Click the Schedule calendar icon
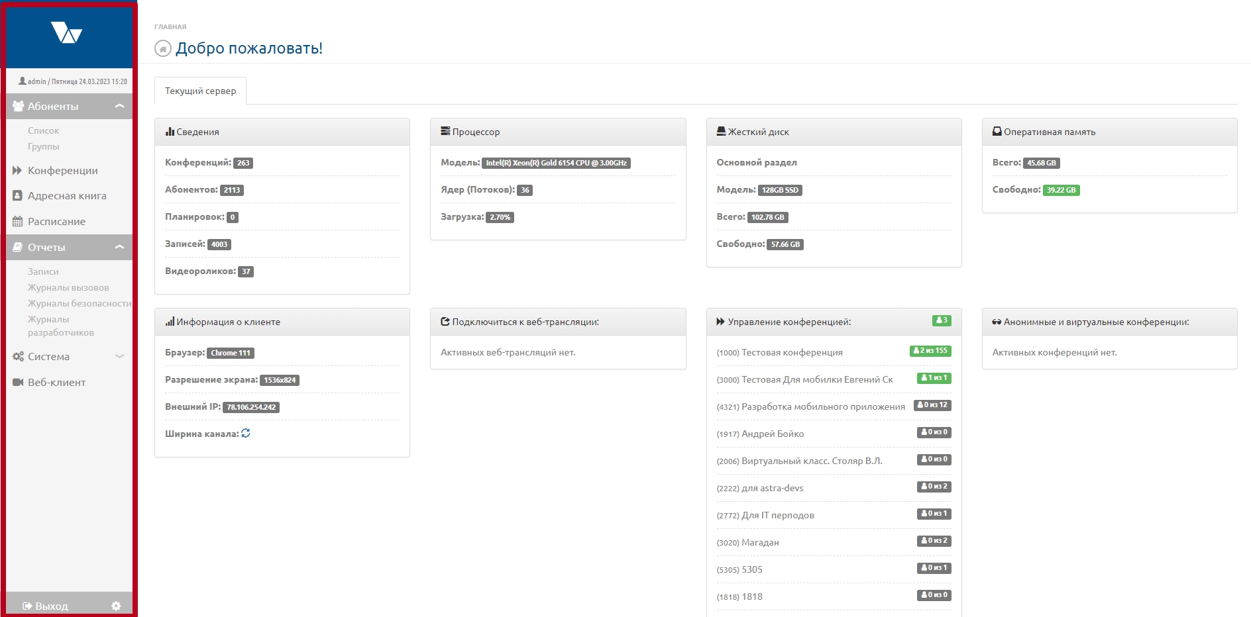This screenshot has height=617, width=1251. click(x=18, y=222)
